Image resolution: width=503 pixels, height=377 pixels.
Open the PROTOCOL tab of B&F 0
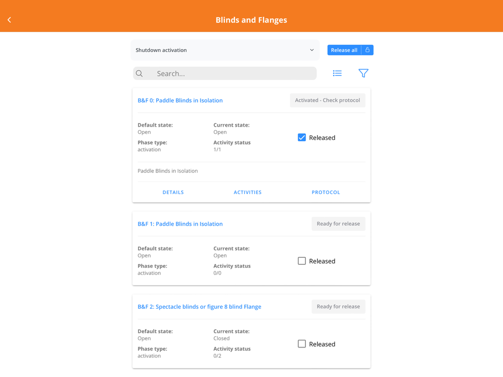(326, 193)
